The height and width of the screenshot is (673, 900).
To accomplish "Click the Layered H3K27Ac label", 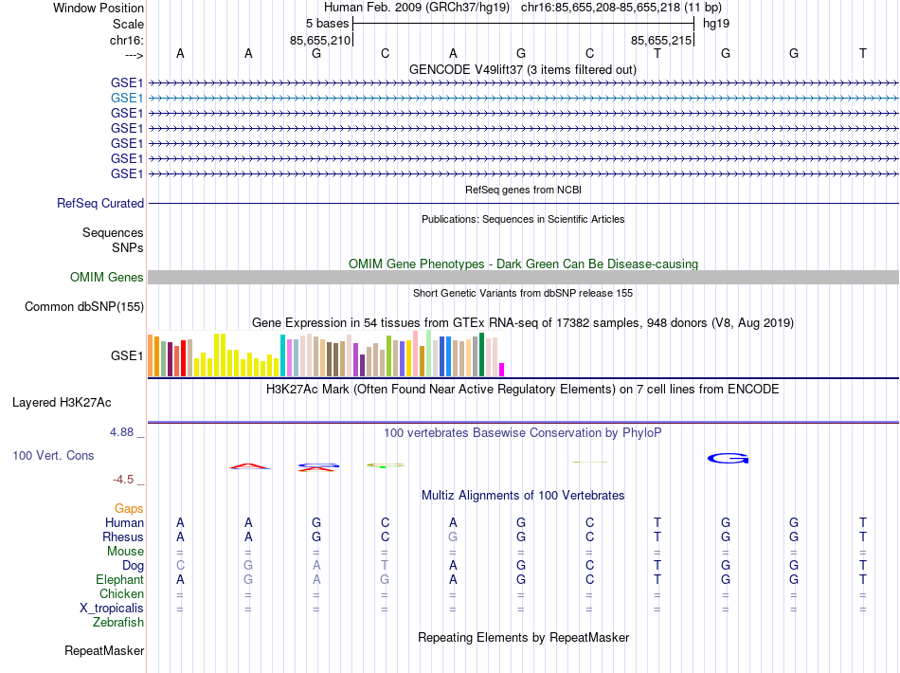I will (62, 403).
